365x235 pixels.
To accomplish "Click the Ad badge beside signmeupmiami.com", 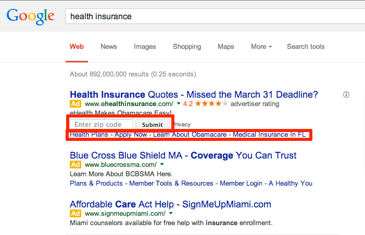I will [x=75, y=213].
